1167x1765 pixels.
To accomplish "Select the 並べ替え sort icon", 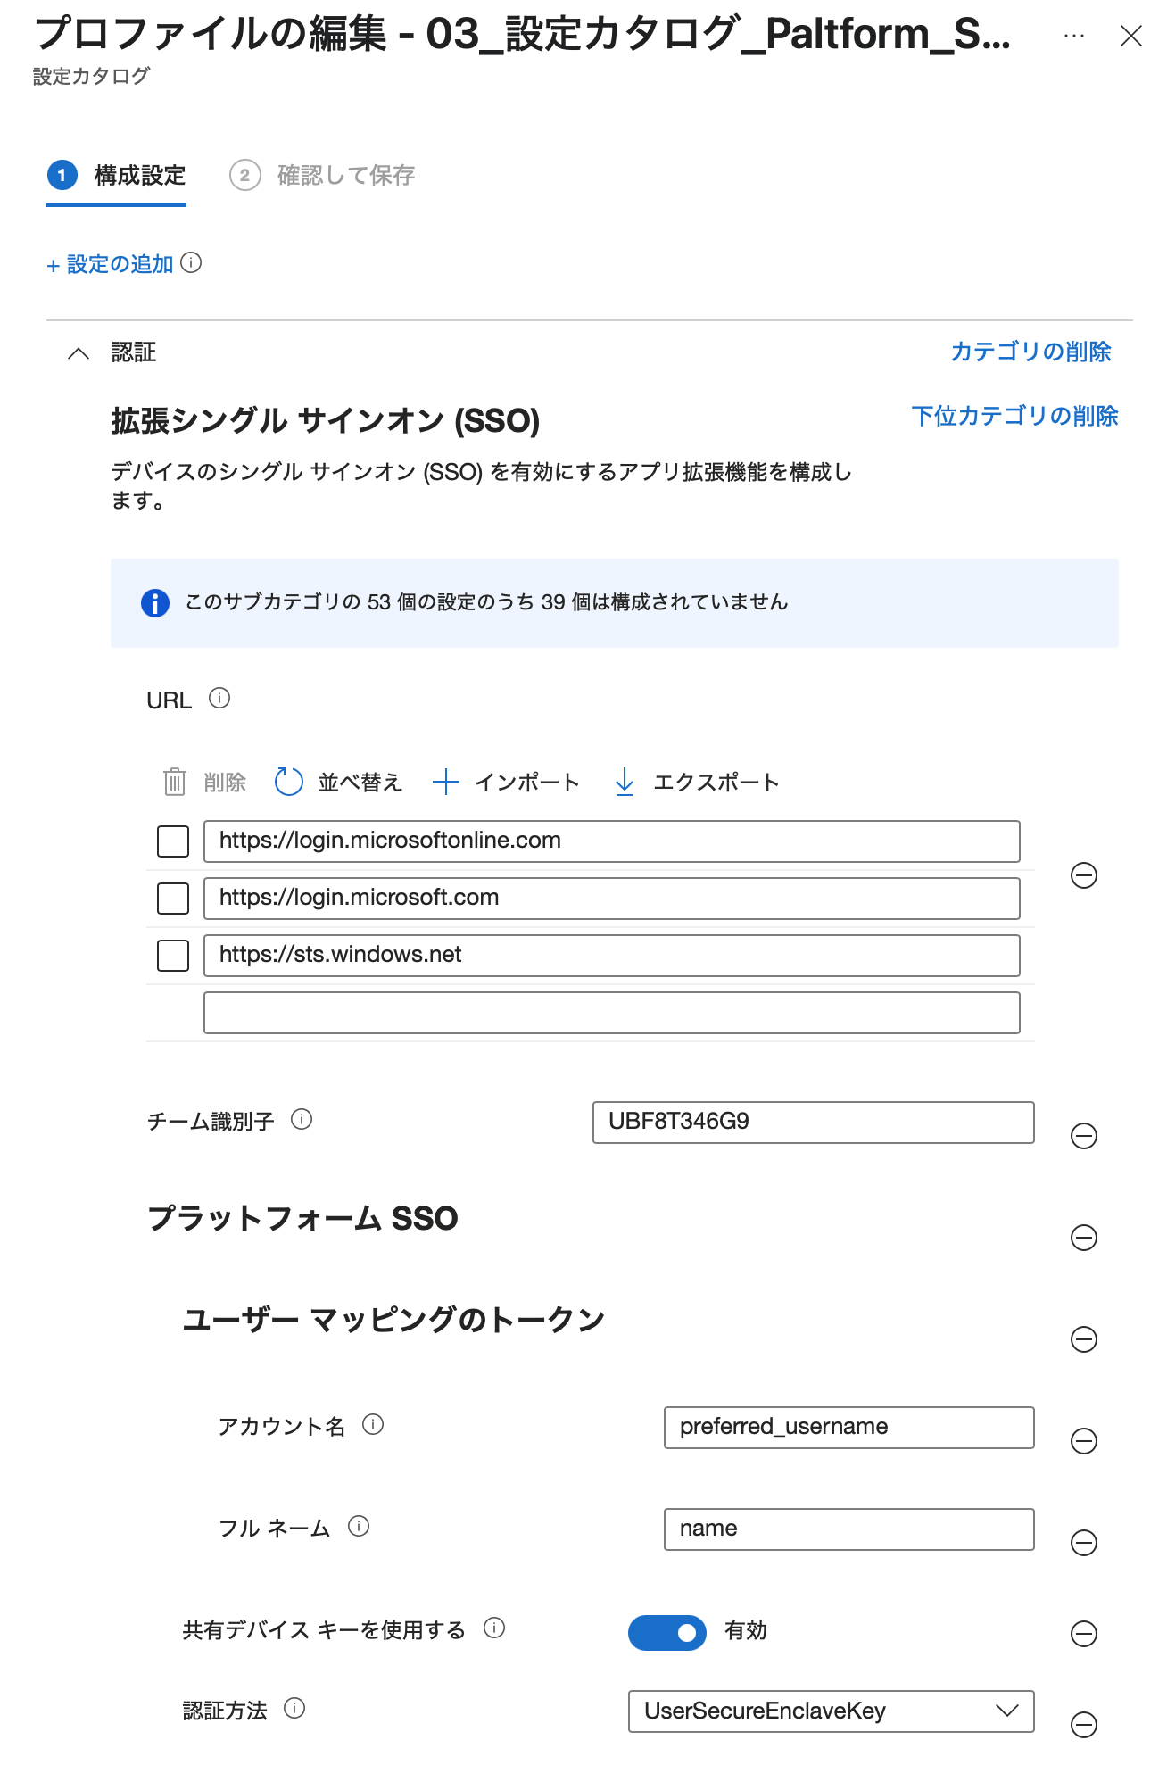I will point(287,781).
